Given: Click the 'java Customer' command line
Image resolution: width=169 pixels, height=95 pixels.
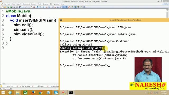Looking at the screenshot, I should tap(94, 41).
